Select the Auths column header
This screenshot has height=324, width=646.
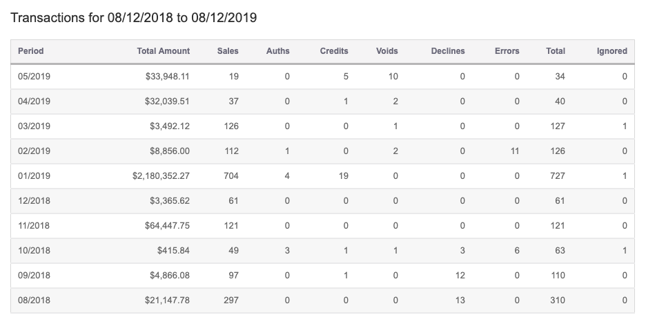(x=277, y=51)
